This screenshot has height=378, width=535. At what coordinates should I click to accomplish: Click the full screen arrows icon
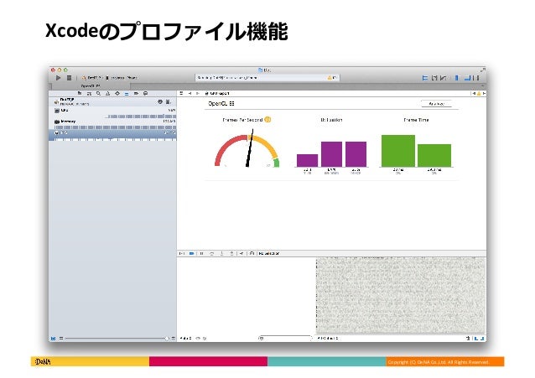pos(483,70)
